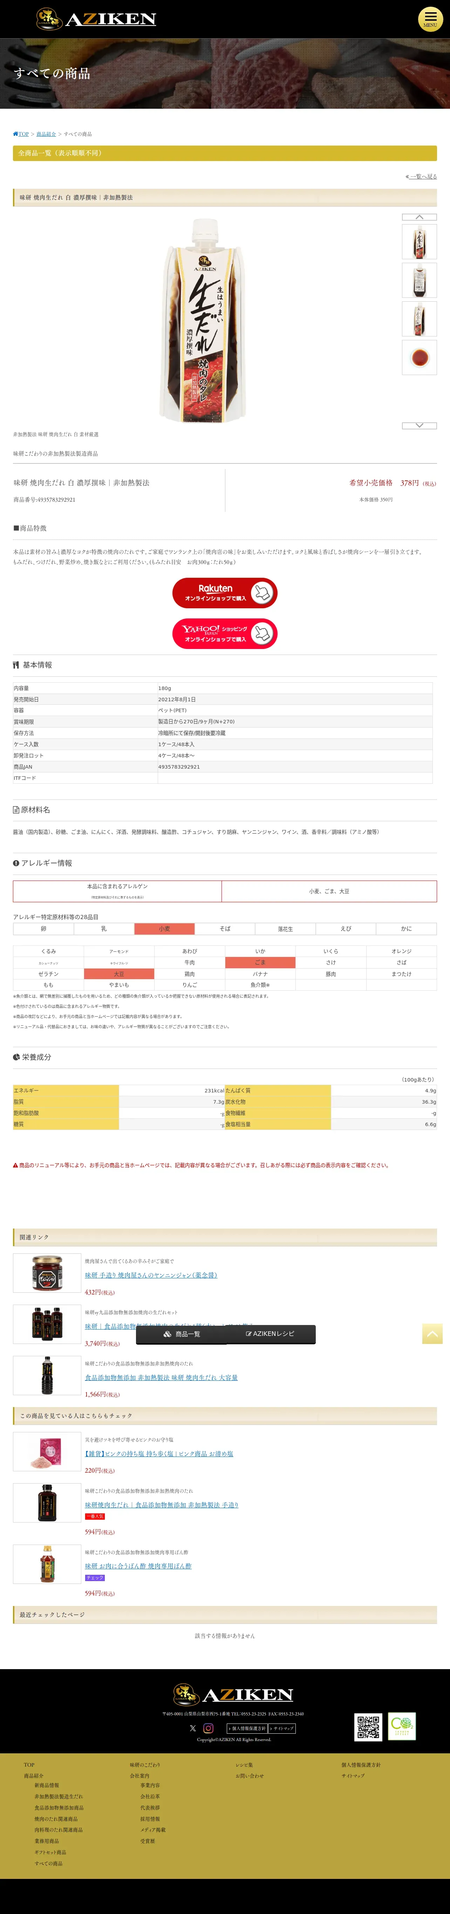
Task: Open 味研のこだわり footer link
Action: pyautogui.click(x=145, y=1765)
